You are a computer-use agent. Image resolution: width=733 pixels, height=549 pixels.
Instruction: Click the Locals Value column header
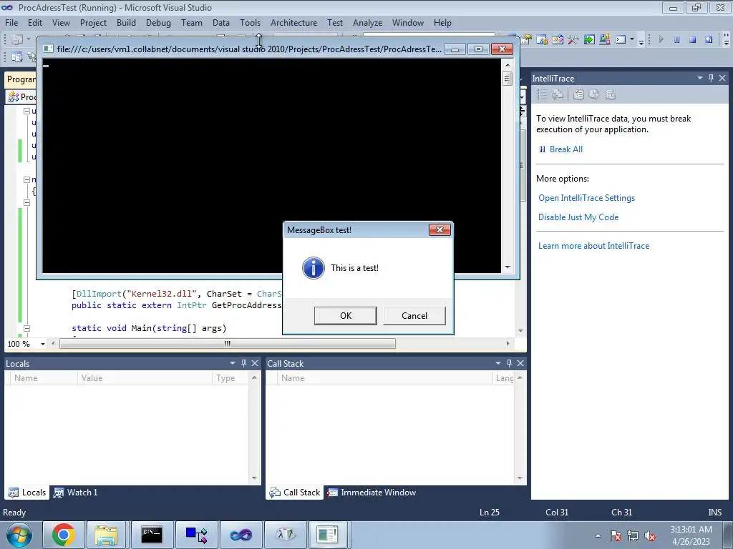(x=145, y=378)
